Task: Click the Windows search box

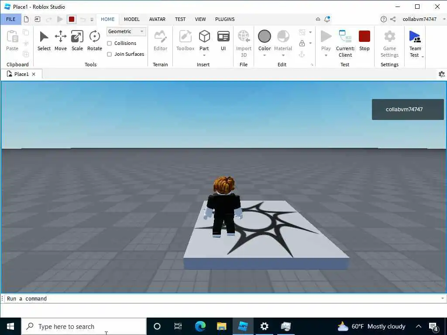Action: pos(84,326)
